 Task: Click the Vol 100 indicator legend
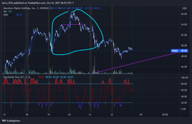(x=8, y=12)
